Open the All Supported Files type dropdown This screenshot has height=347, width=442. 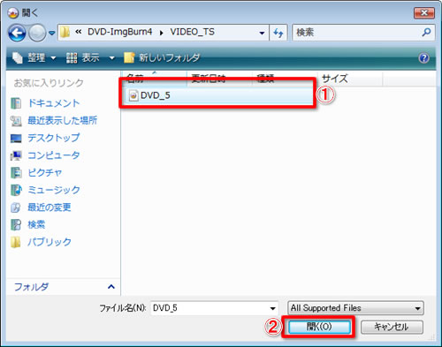click(355, 308)
